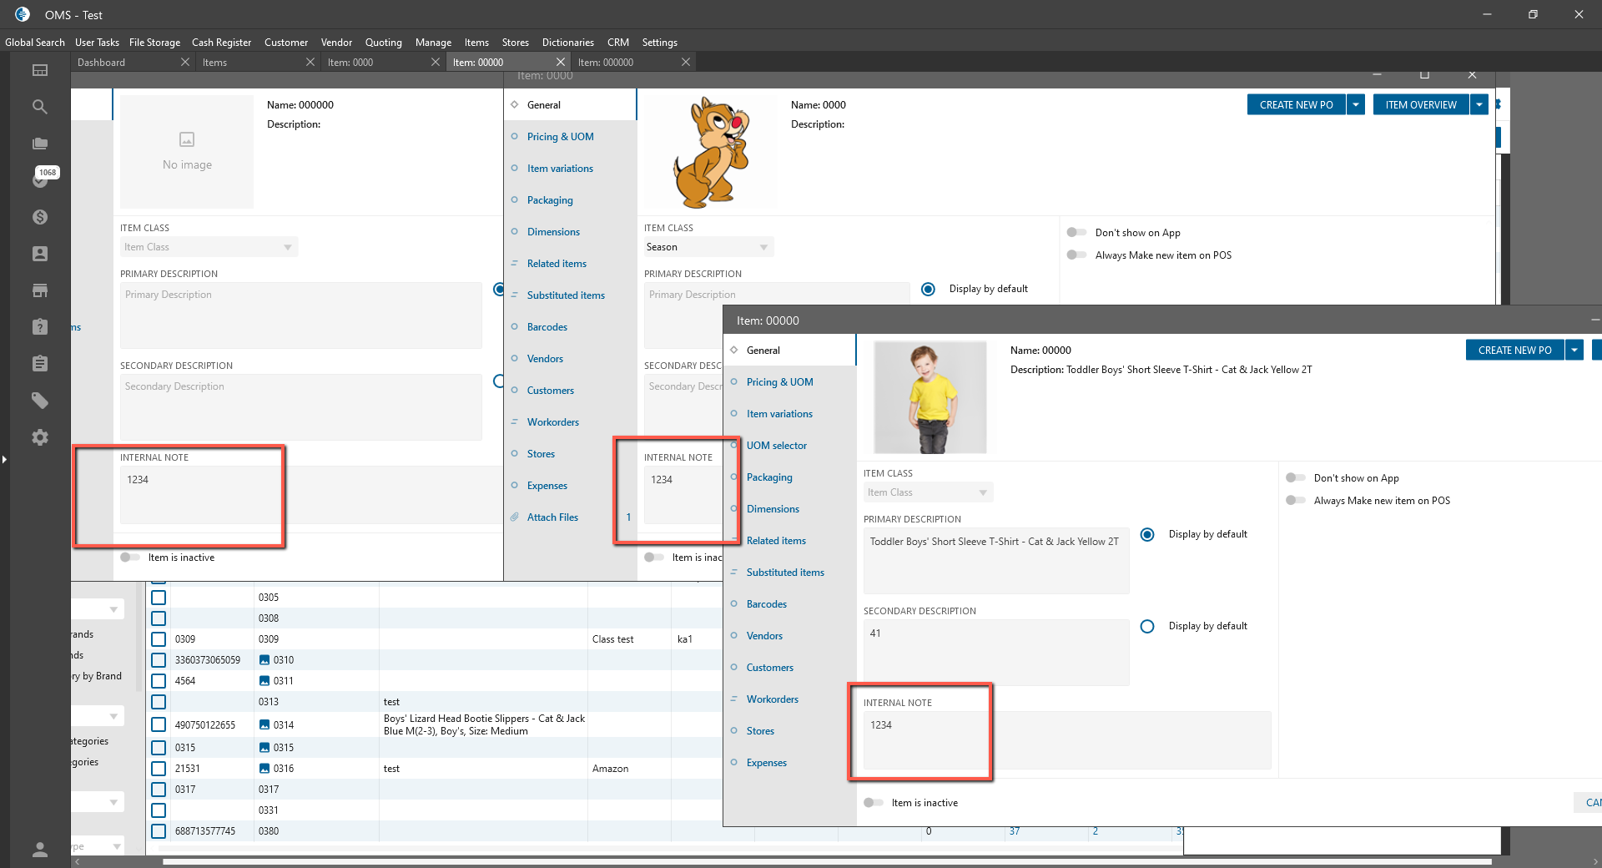Expand the arrow beside CREATE NEW PO, Item 0000 window
This screenshot has height=868, width=1602.
pyautogui.click(x=1356, y=105)
